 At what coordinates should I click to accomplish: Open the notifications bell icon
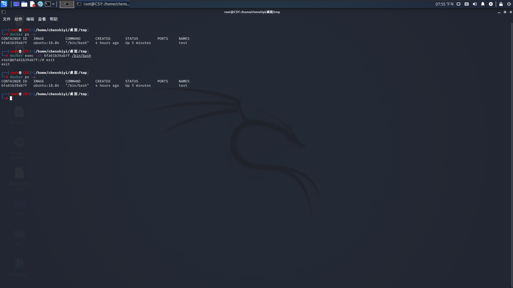click(x=483, y=4)
